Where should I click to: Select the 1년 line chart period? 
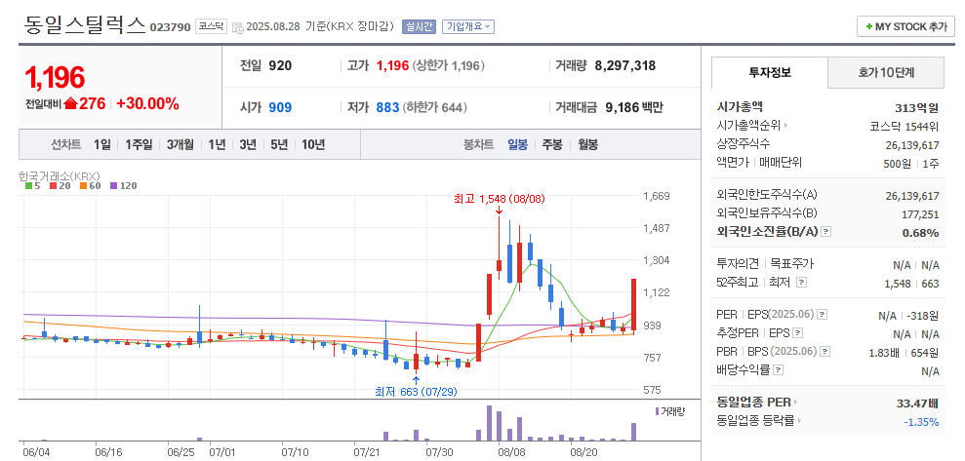217,145
